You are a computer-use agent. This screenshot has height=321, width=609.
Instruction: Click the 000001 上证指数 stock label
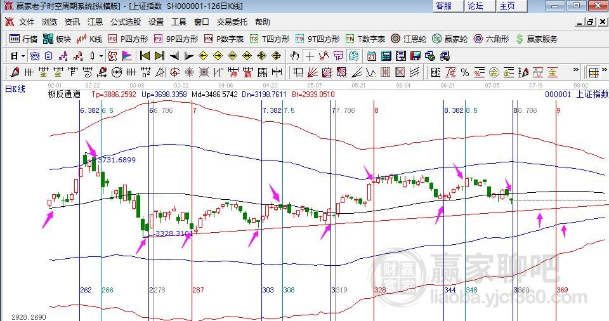coord(577,94)
